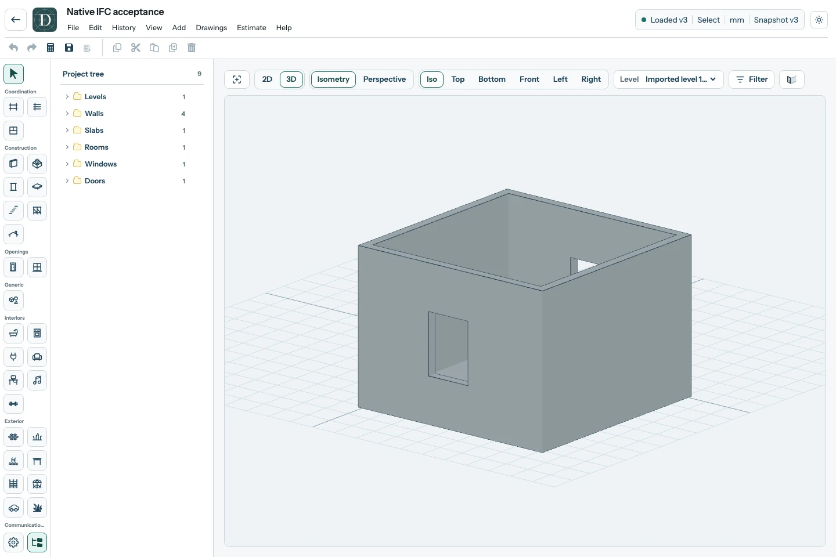Toggle the project tree panel button
The height and width of the screenshot is (557, 836).
pyautogui.click(x=37, y=542)
